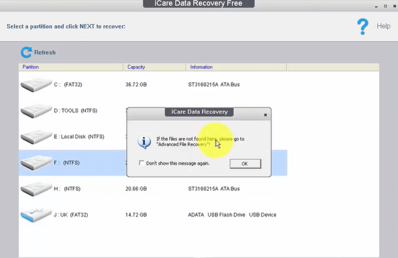
Task: Close the iCare Data Recovery Free window
Action: [x=394, y=6]
